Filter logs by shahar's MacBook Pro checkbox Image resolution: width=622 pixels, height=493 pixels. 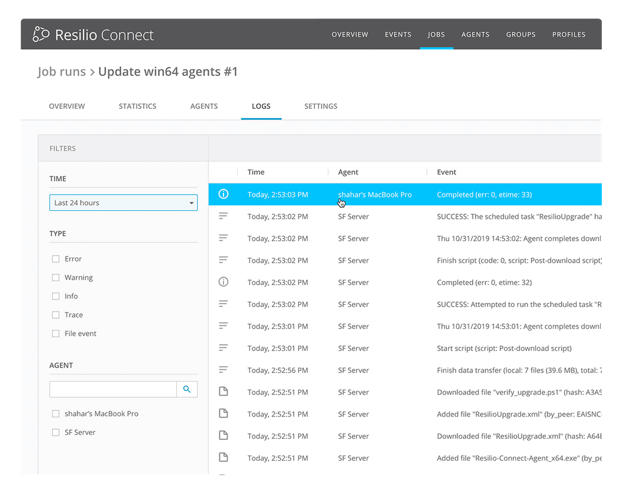coord(55,414)
